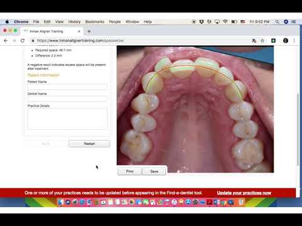Open the App Store in the Dock

188,202
